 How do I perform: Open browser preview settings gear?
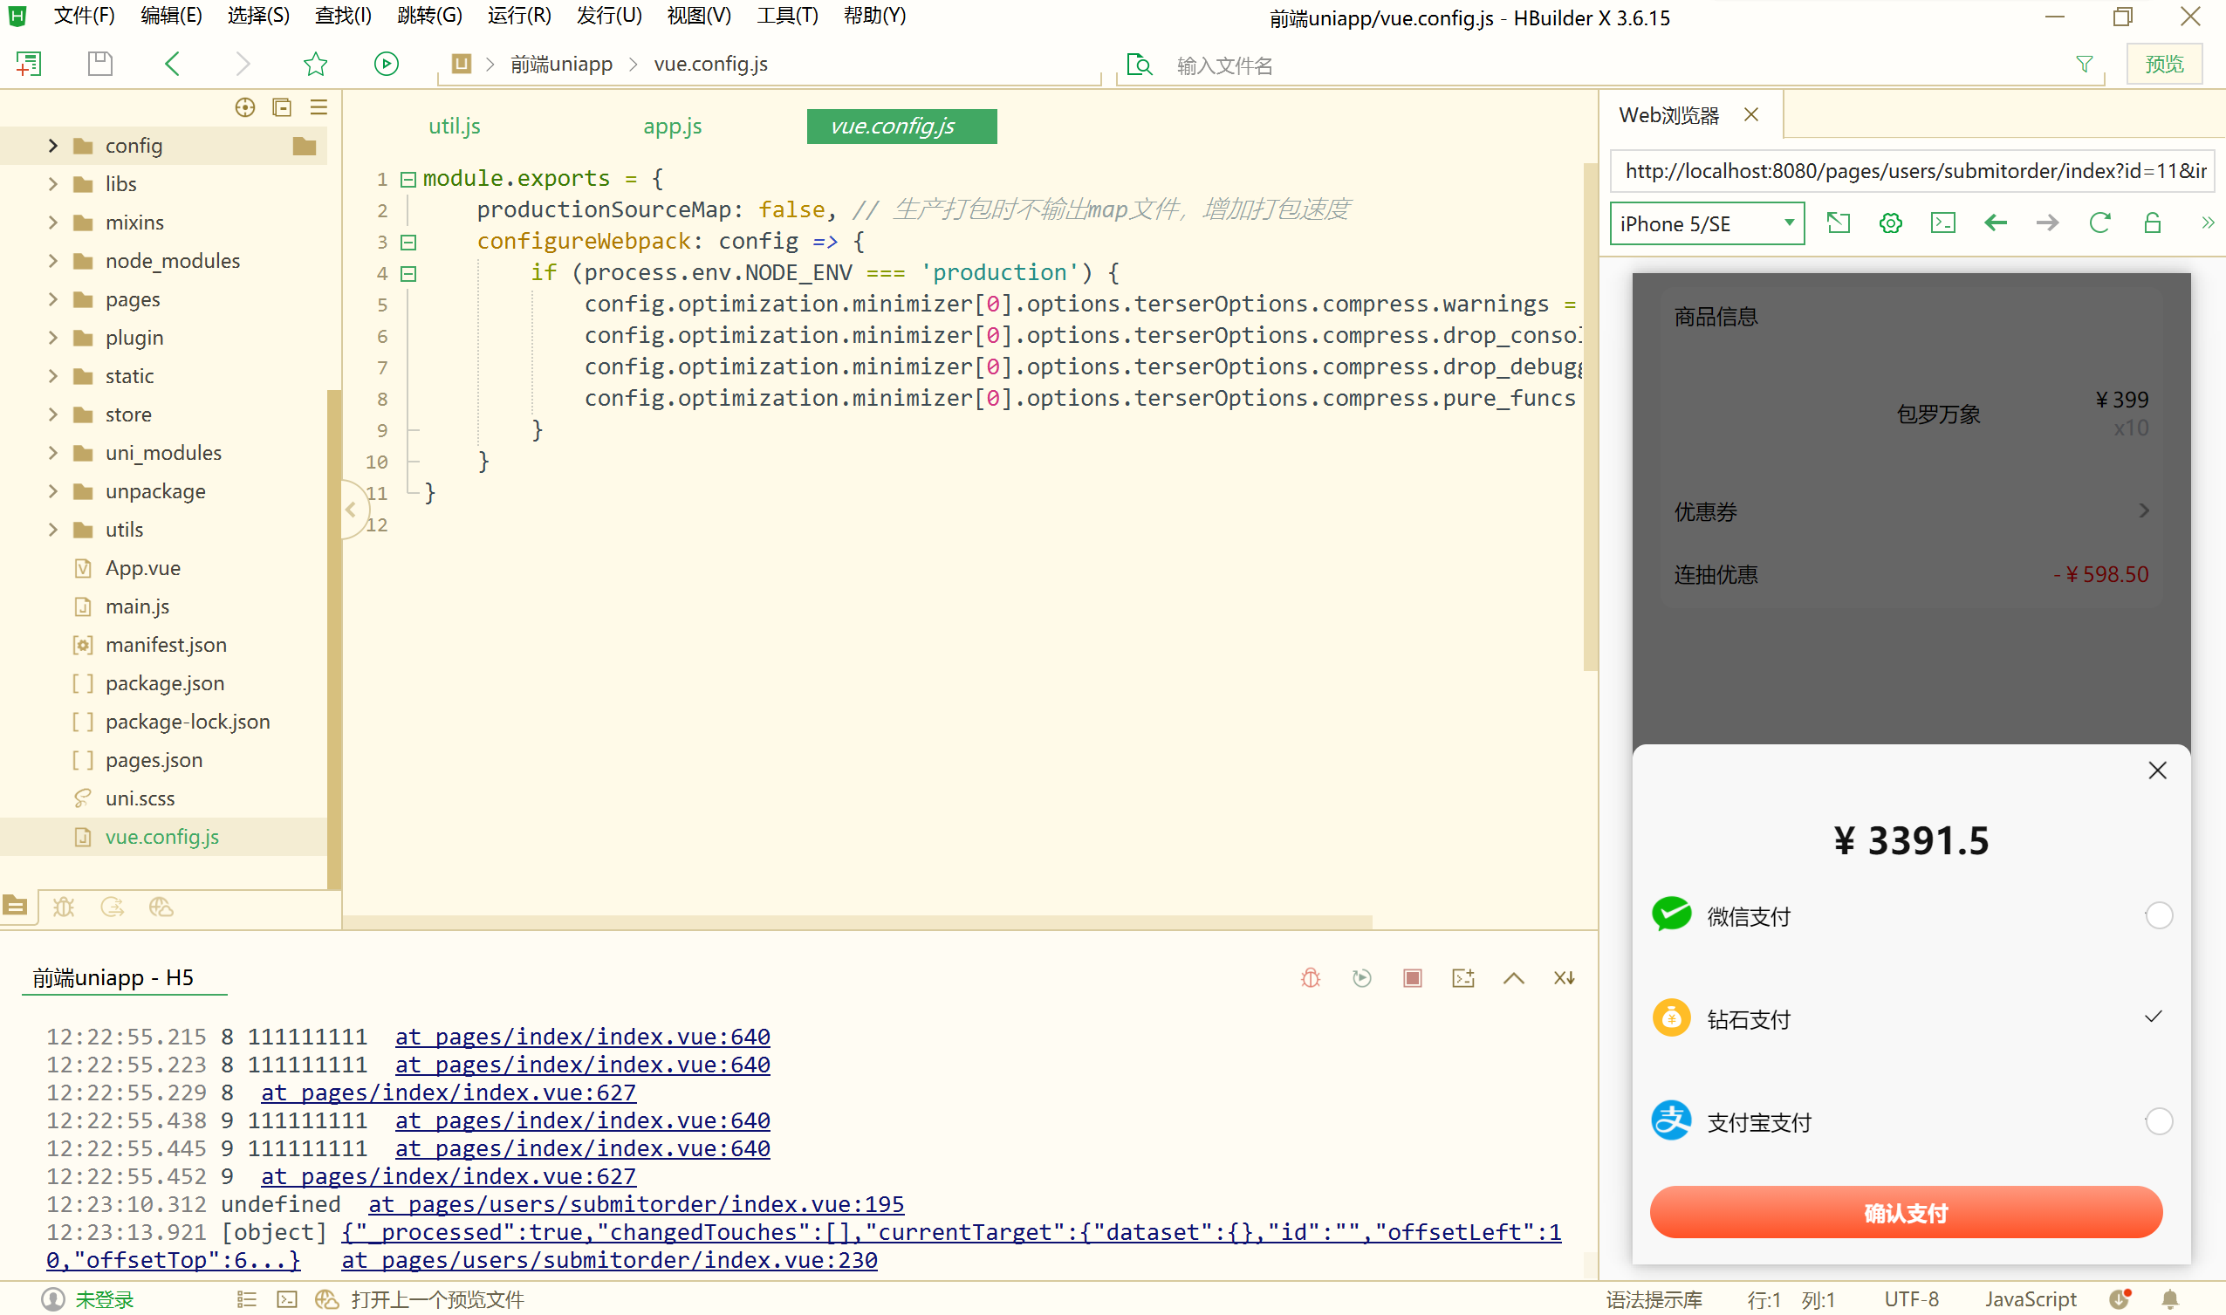tap(1890, 223)
